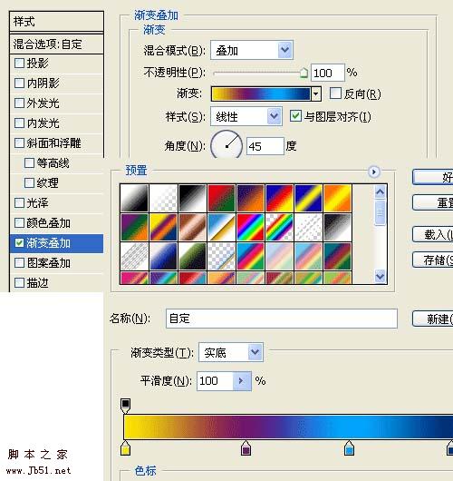
Task: Select the red to green gradient preset
Action: point(221,198)
